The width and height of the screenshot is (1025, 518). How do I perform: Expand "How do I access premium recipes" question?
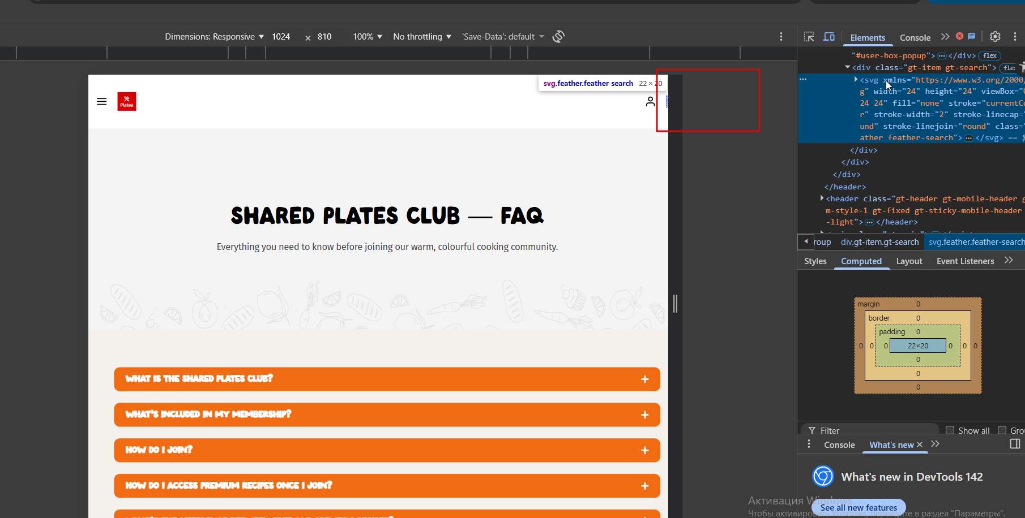coord(387,486)
